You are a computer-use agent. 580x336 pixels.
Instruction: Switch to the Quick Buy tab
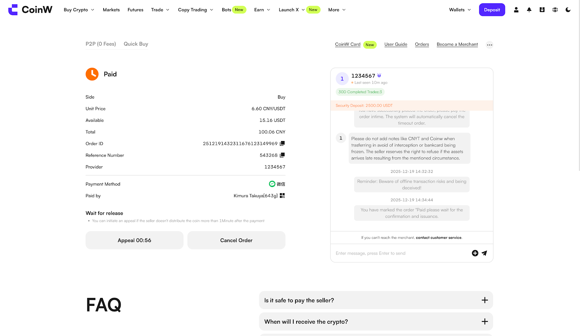click(x=136, y=44)
